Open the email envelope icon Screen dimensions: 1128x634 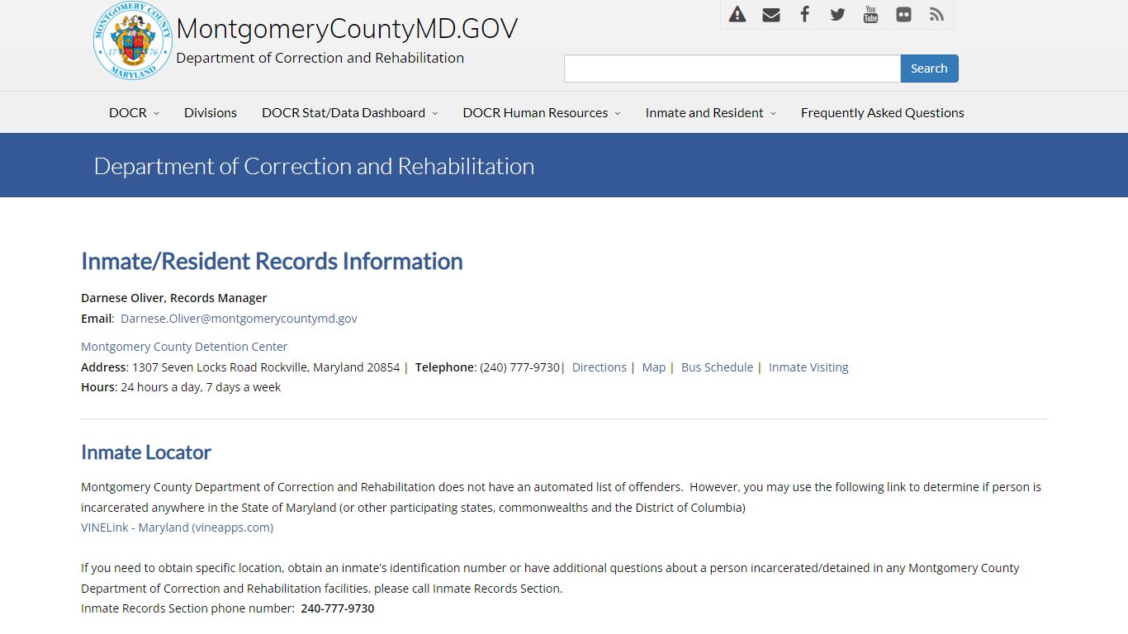point(770,14)
